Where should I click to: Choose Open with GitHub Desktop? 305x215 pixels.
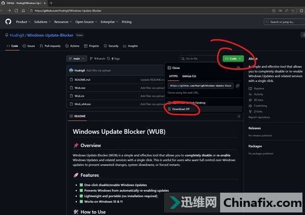click(x=187, y=103)
